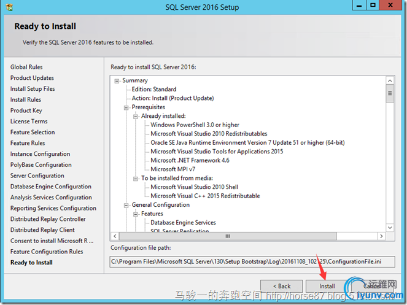Click the horizontal scrollbar right arrow

[381, 236]
